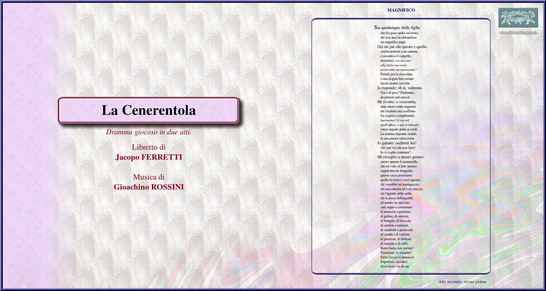The width and height of the screenshot is (546, 291).
Task: Click the opening line 'Sia qualunque delle figlie'
Action: [397, 28]
